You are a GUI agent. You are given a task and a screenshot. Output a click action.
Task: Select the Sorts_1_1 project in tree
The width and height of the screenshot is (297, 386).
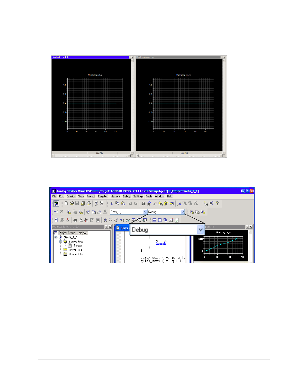(71, 237)
